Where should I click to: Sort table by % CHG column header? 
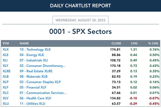tap(153, 43)
